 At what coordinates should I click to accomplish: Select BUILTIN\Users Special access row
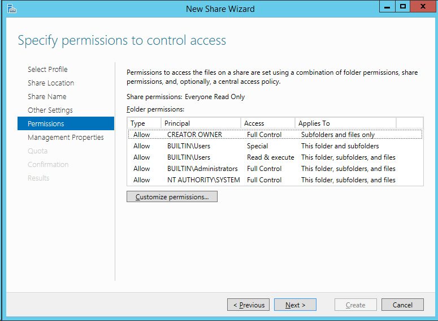(x=275, y=146)
